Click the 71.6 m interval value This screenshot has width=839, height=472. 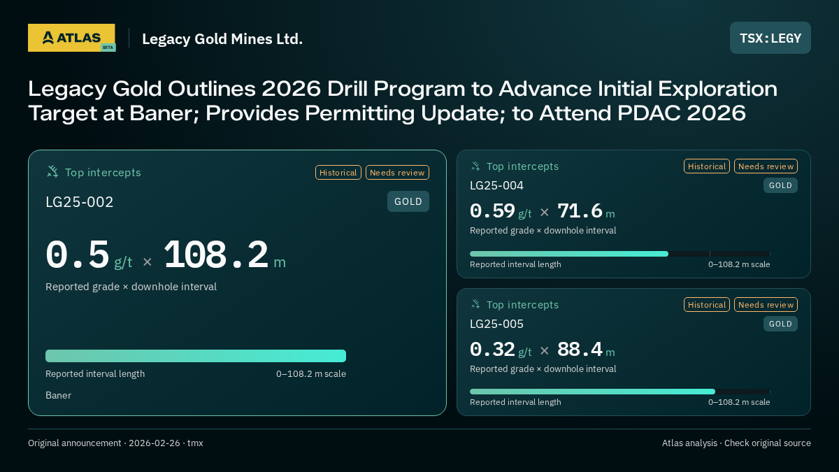click(586, 211)
